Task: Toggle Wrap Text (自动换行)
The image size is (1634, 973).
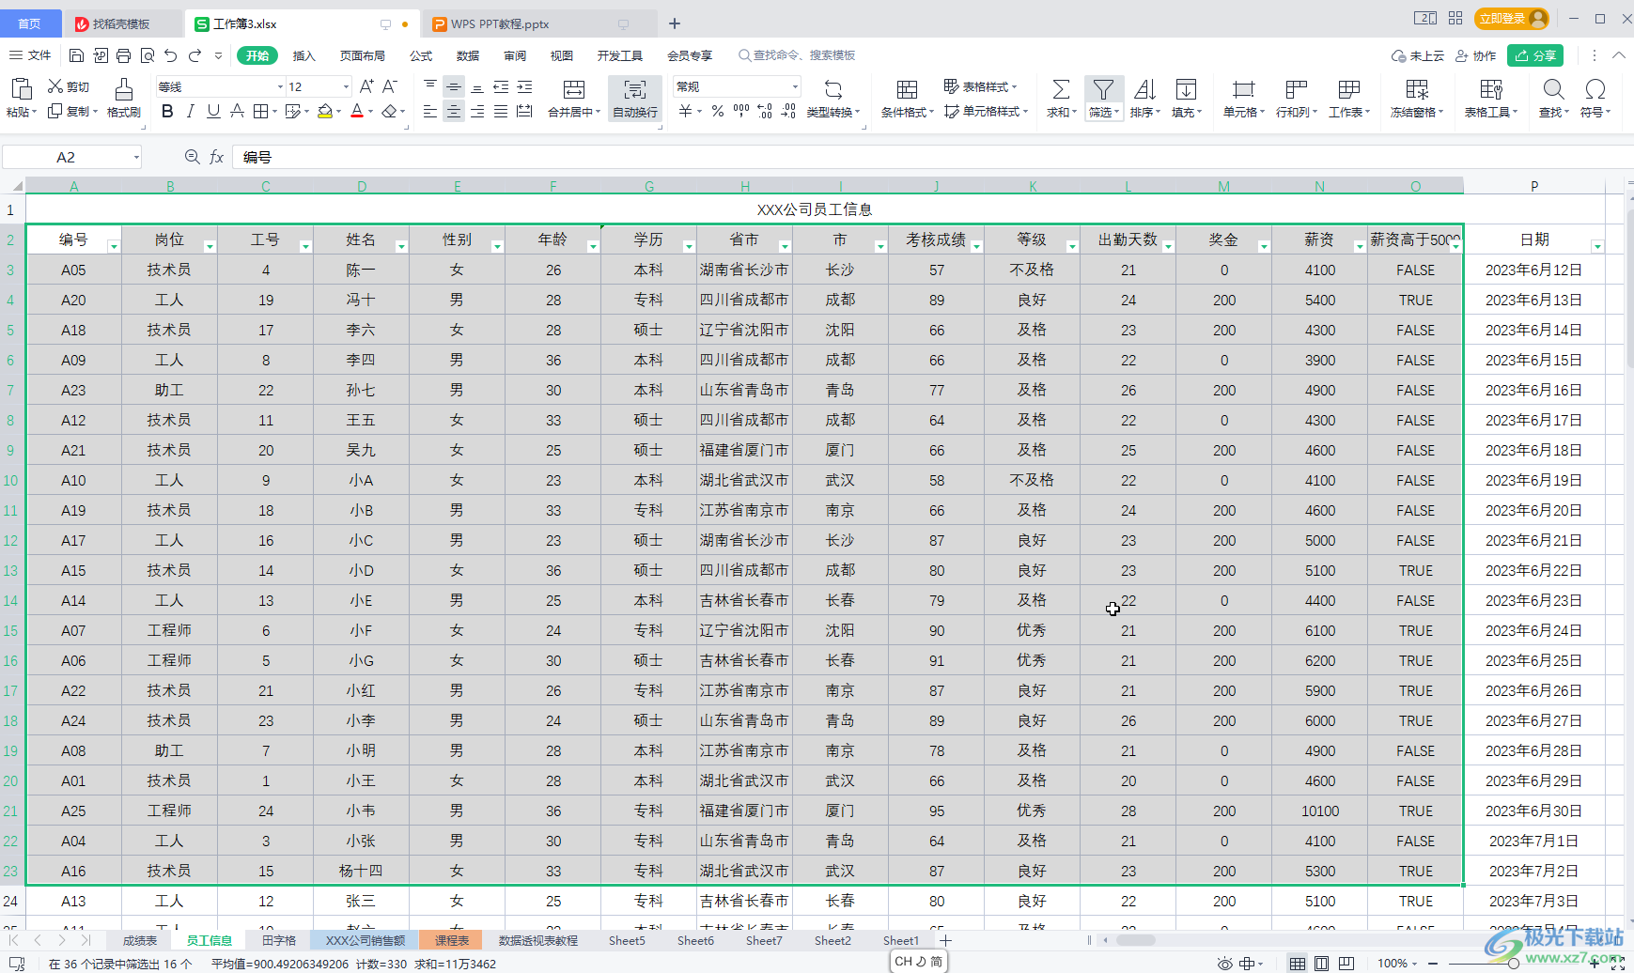Action: 635,98
